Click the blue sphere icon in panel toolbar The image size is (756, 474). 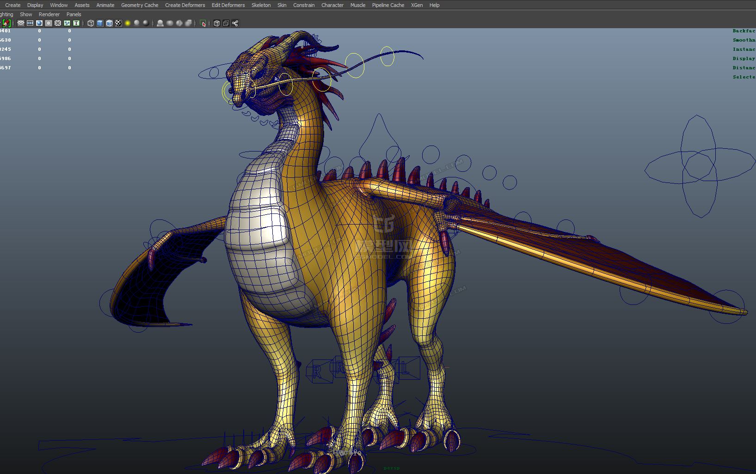pos(39,23)
